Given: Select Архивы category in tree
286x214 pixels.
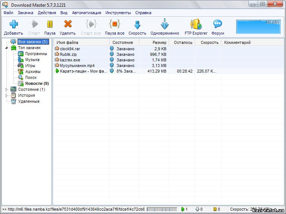Looking at the screenshot, I should point(33,71).
